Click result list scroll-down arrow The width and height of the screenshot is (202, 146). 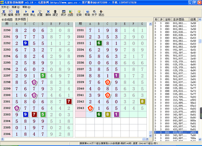point(200,139)
